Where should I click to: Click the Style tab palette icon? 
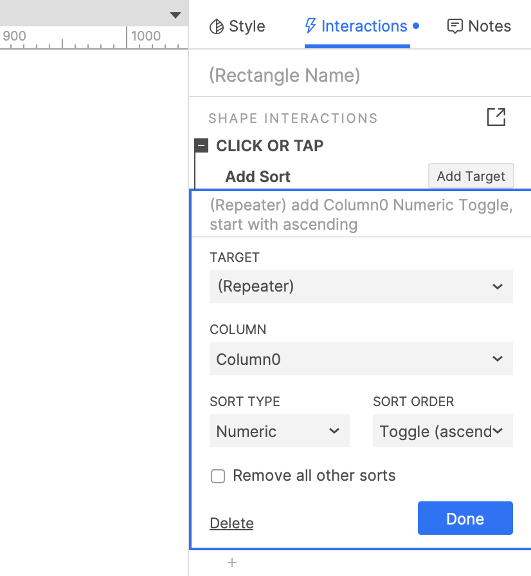(217, 26)
